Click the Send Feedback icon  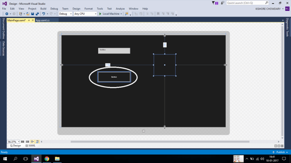click(223, 3)
